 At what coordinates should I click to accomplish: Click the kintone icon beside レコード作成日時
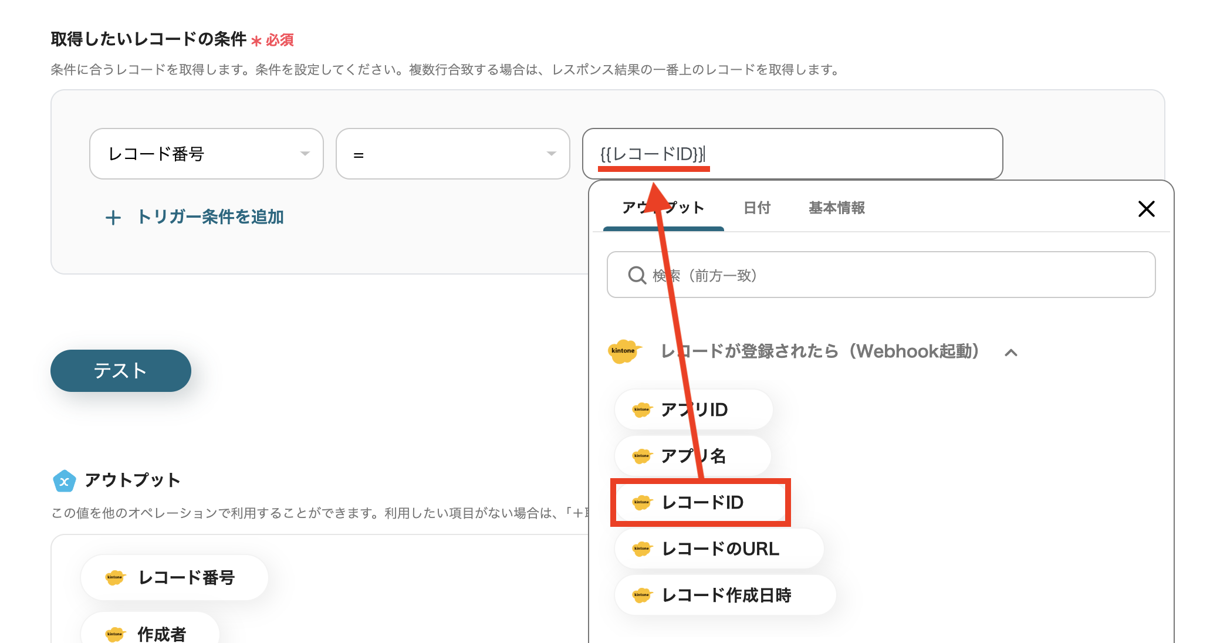point(641,595)
